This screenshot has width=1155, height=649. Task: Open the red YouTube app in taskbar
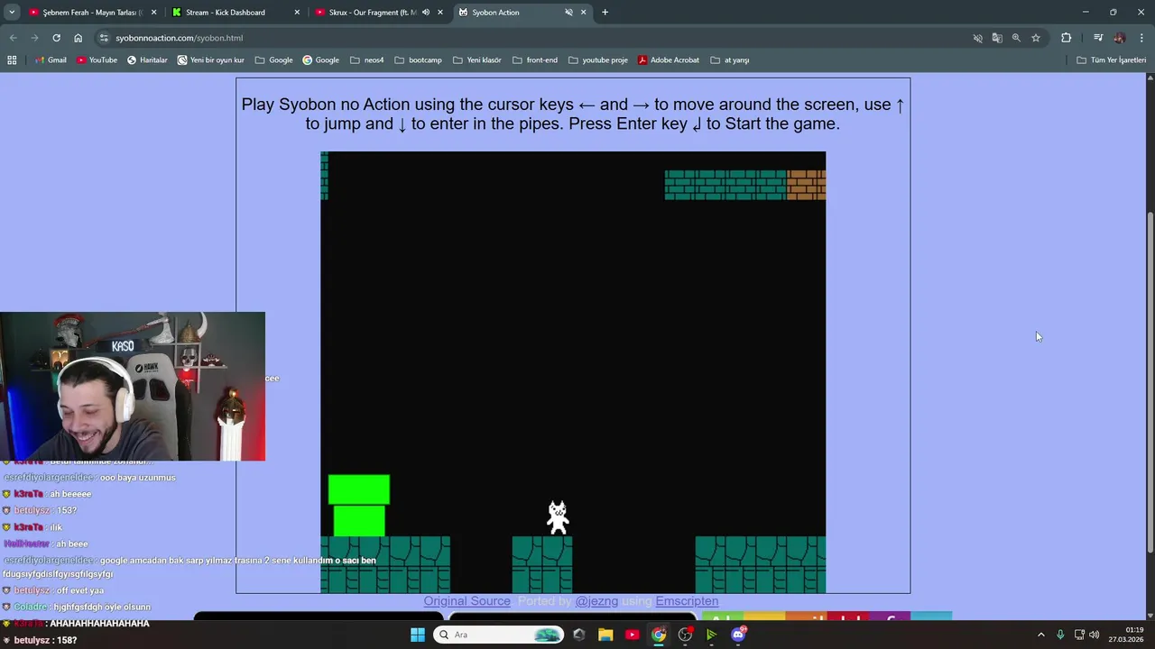pos(632,635)
